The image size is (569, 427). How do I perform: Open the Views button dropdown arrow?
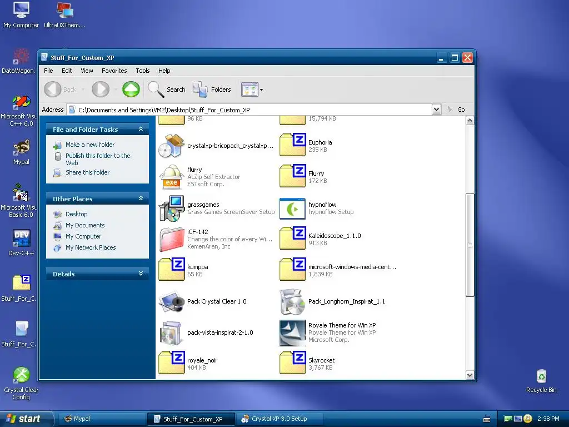click(x=261, y=90)
